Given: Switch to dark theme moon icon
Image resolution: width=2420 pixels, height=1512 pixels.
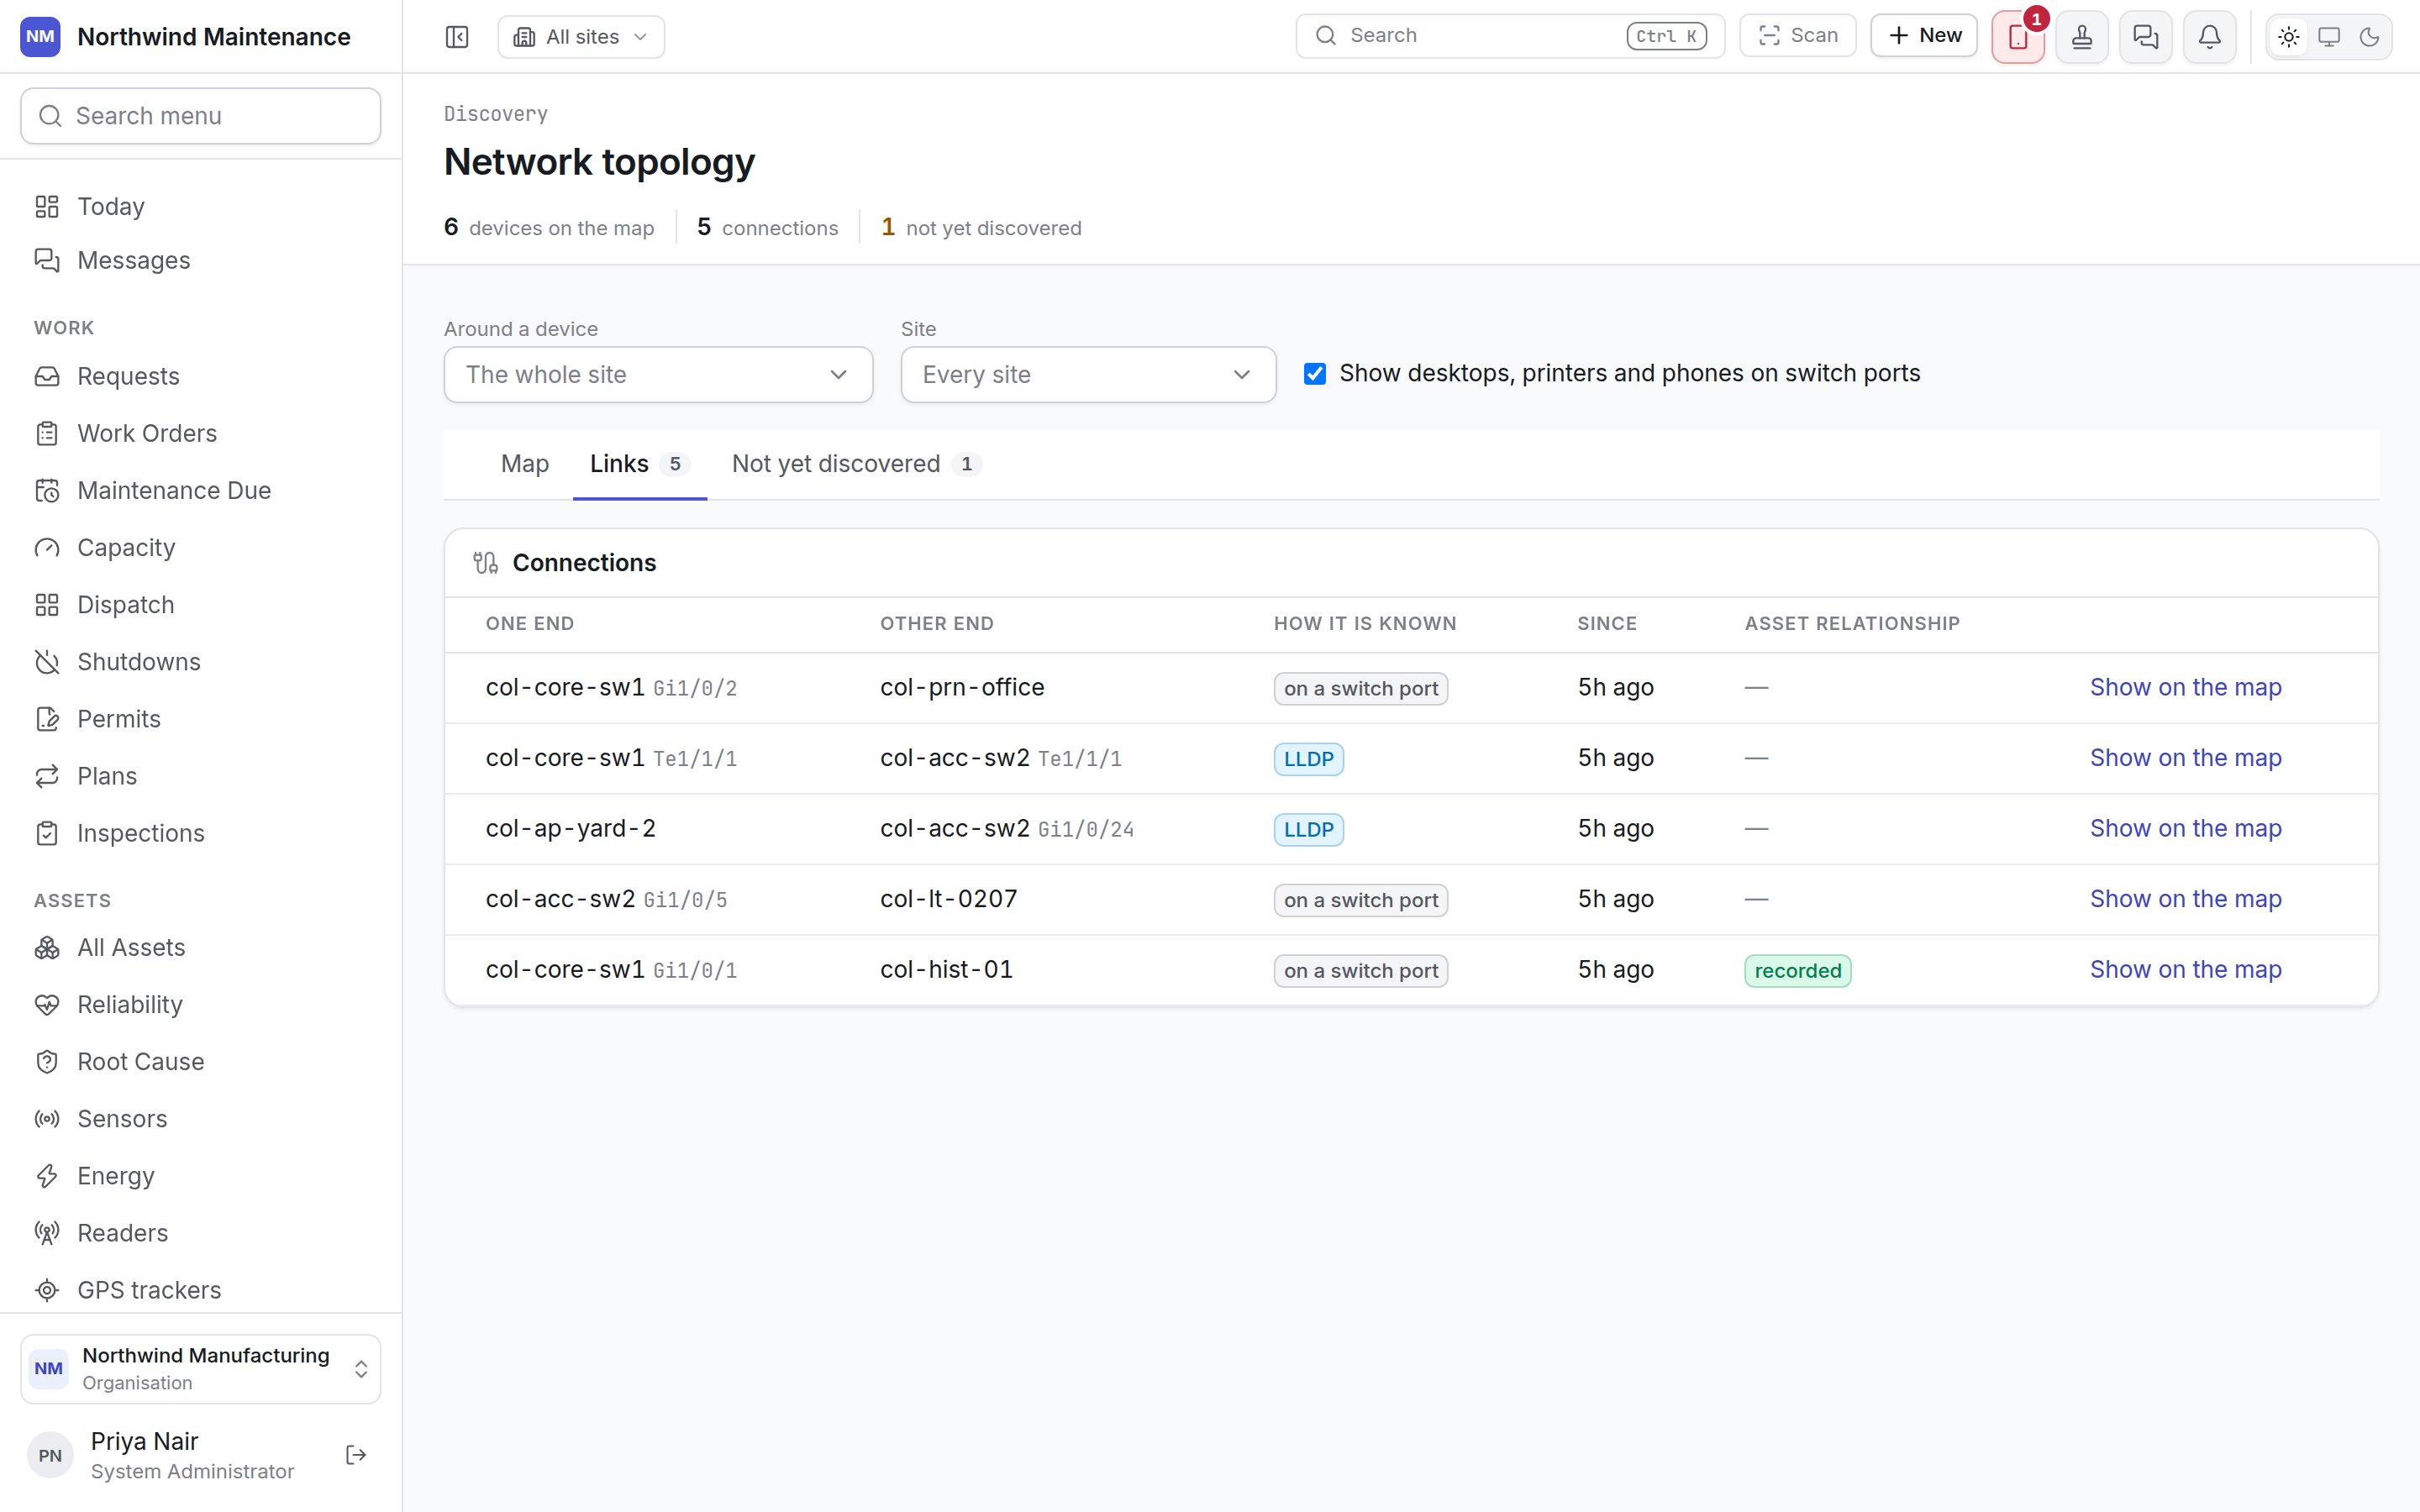Looking at the screenshot, I should point(2369,37).
